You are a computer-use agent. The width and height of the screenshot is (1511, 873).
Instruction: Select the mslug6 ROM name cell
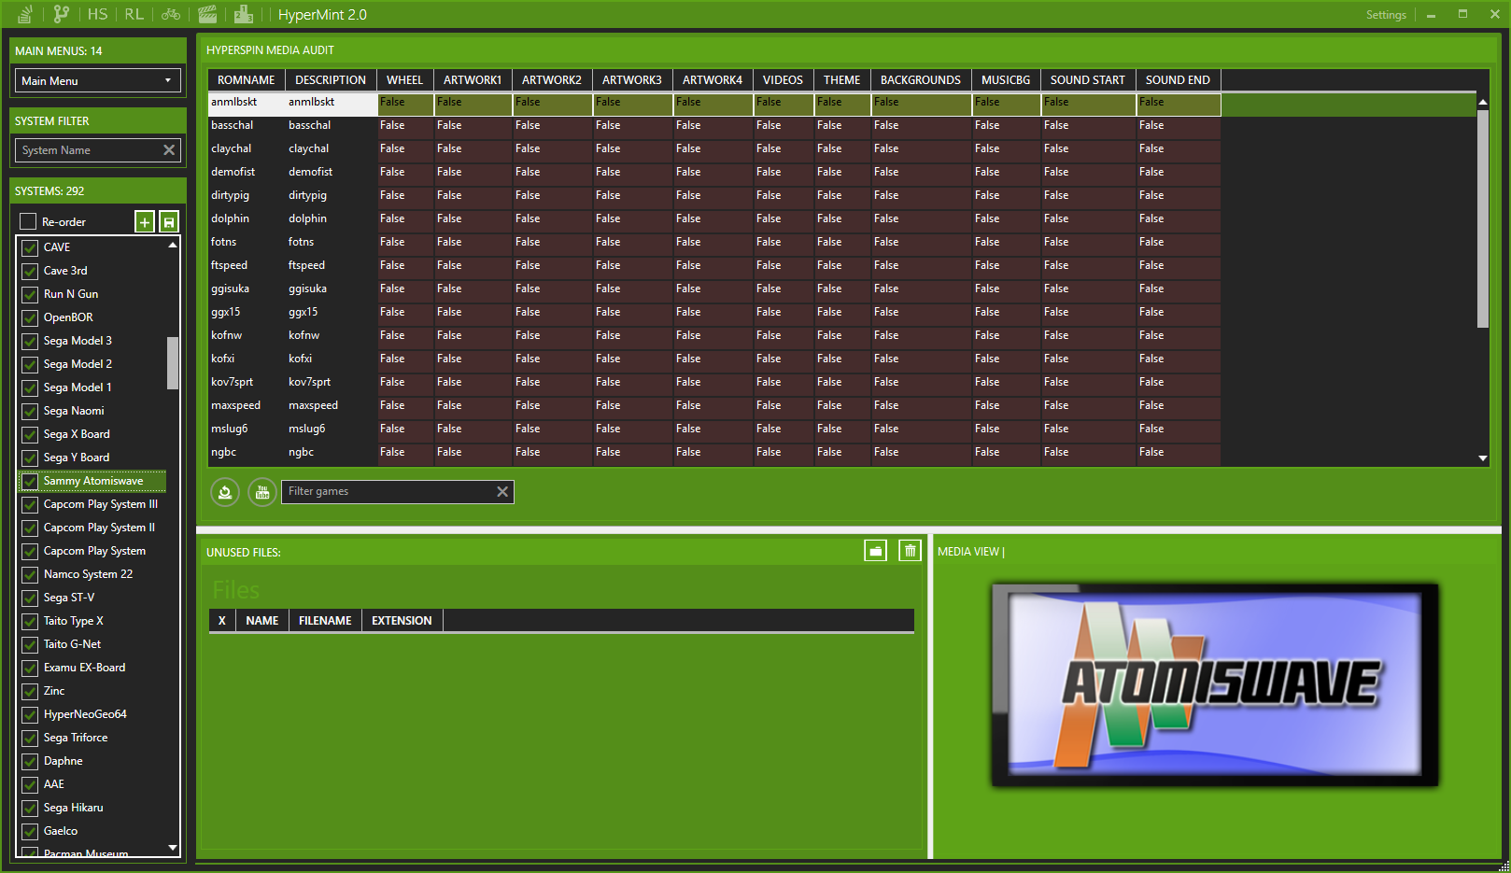(247, 429)
